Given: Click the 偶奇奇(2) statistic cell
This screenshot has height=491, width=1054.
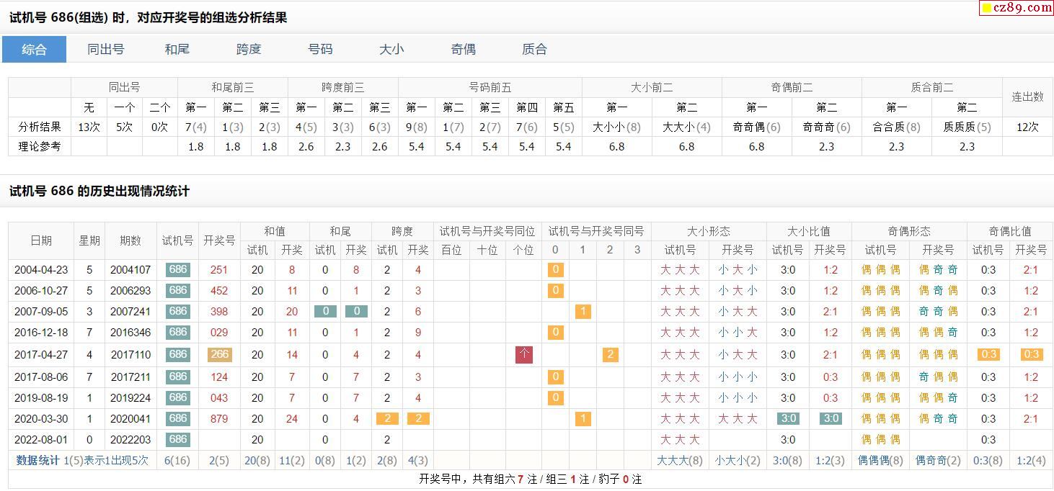Looking at the screenshot, I should (x=938, y=460).
